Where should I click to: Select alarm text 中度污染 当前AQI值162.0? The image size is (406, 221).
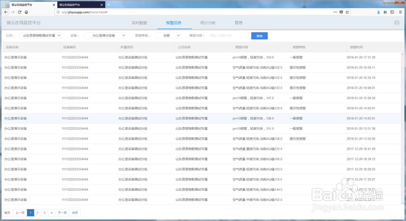pos(257,200)
